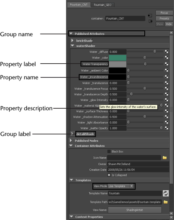
Task: Expand the brickShade group
Action: click(72, 41)
